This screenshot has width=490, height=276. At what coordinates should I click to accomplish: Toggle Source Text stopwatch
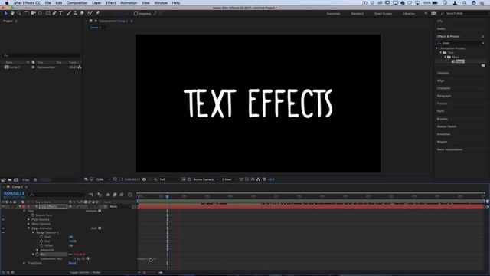click(33, 215)
